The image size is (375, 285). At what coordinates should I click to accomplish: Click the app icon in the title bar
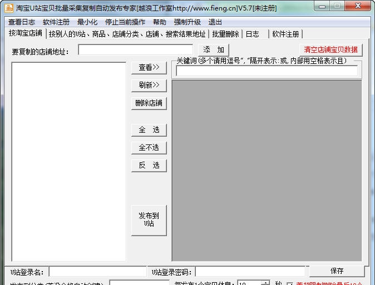9,8
